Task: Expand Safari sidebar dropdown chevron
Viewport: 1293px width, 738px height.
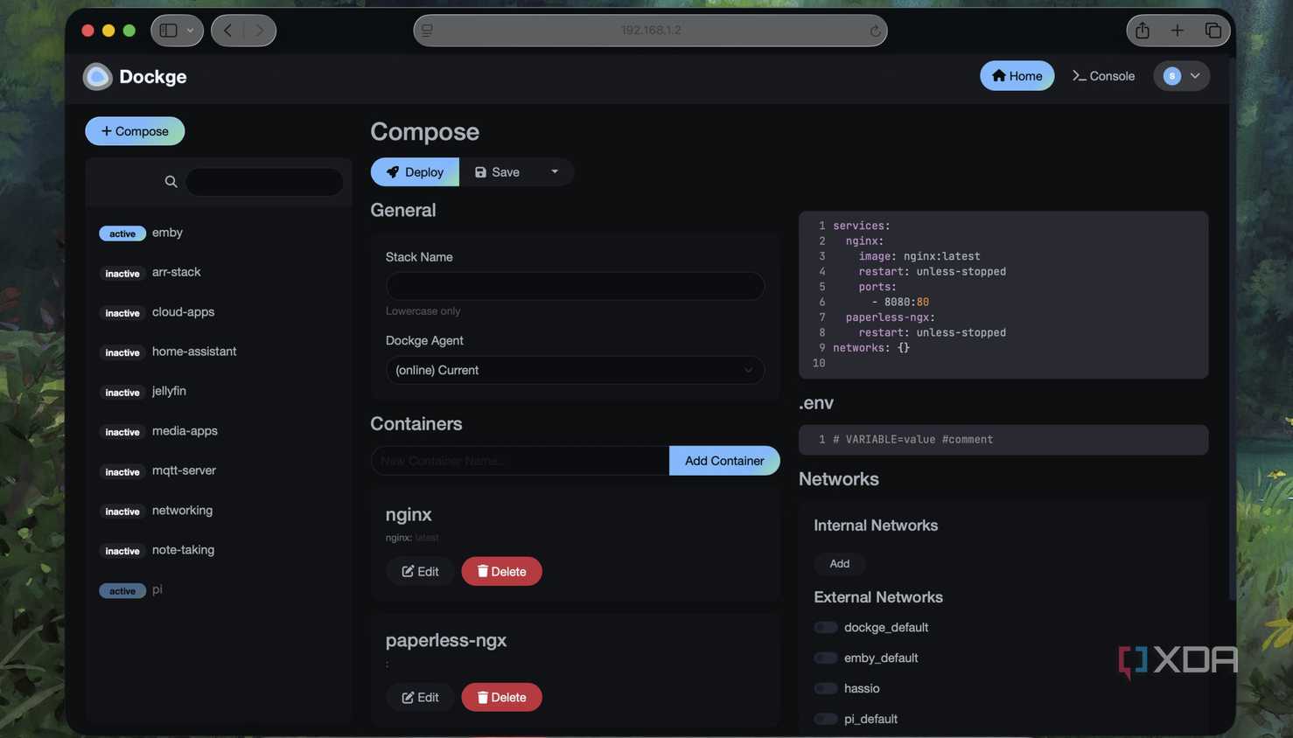Action: click(x=190, y=31)
